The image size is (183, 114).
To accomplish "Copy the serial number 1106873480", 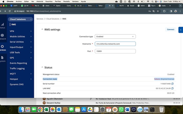I will point(172,84).
